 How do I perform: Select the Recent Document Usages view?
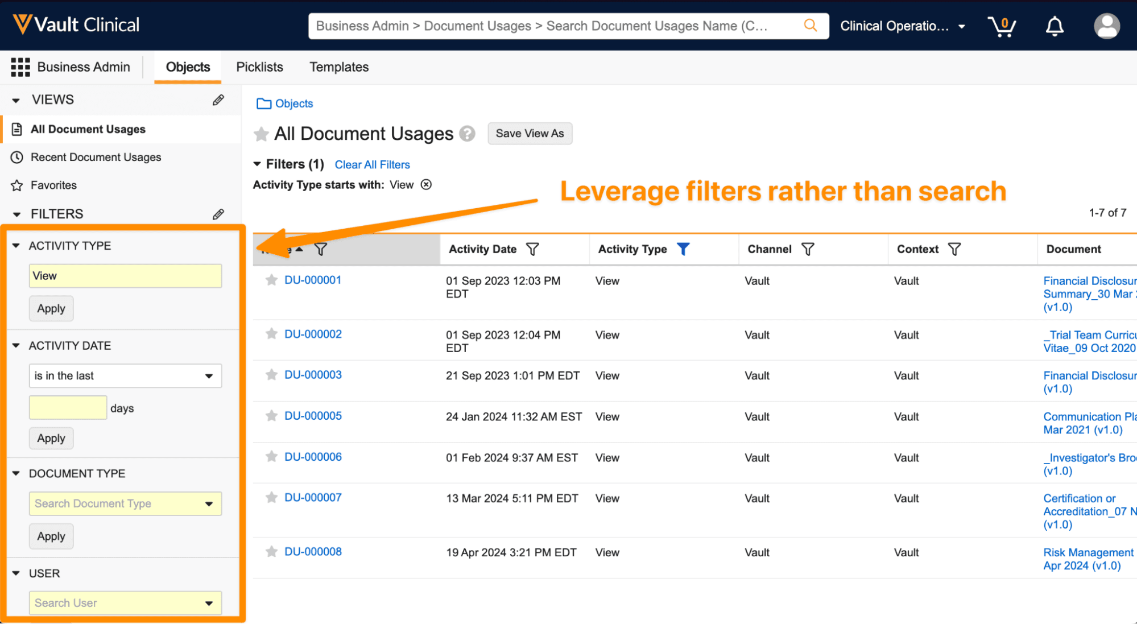pos(96,157)
